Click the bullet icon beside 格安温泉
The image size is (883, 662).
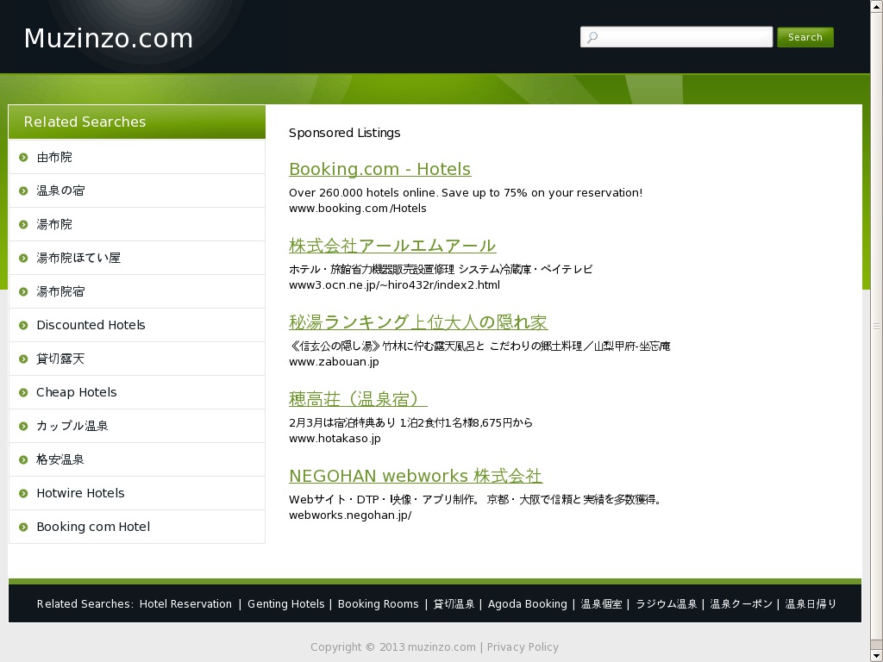point(23,460)
